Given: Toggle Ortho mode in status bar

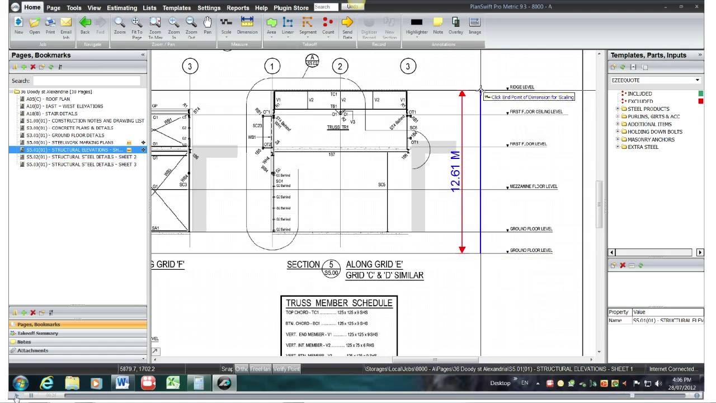Looking at the screenshot, I should tap(241, 369).
